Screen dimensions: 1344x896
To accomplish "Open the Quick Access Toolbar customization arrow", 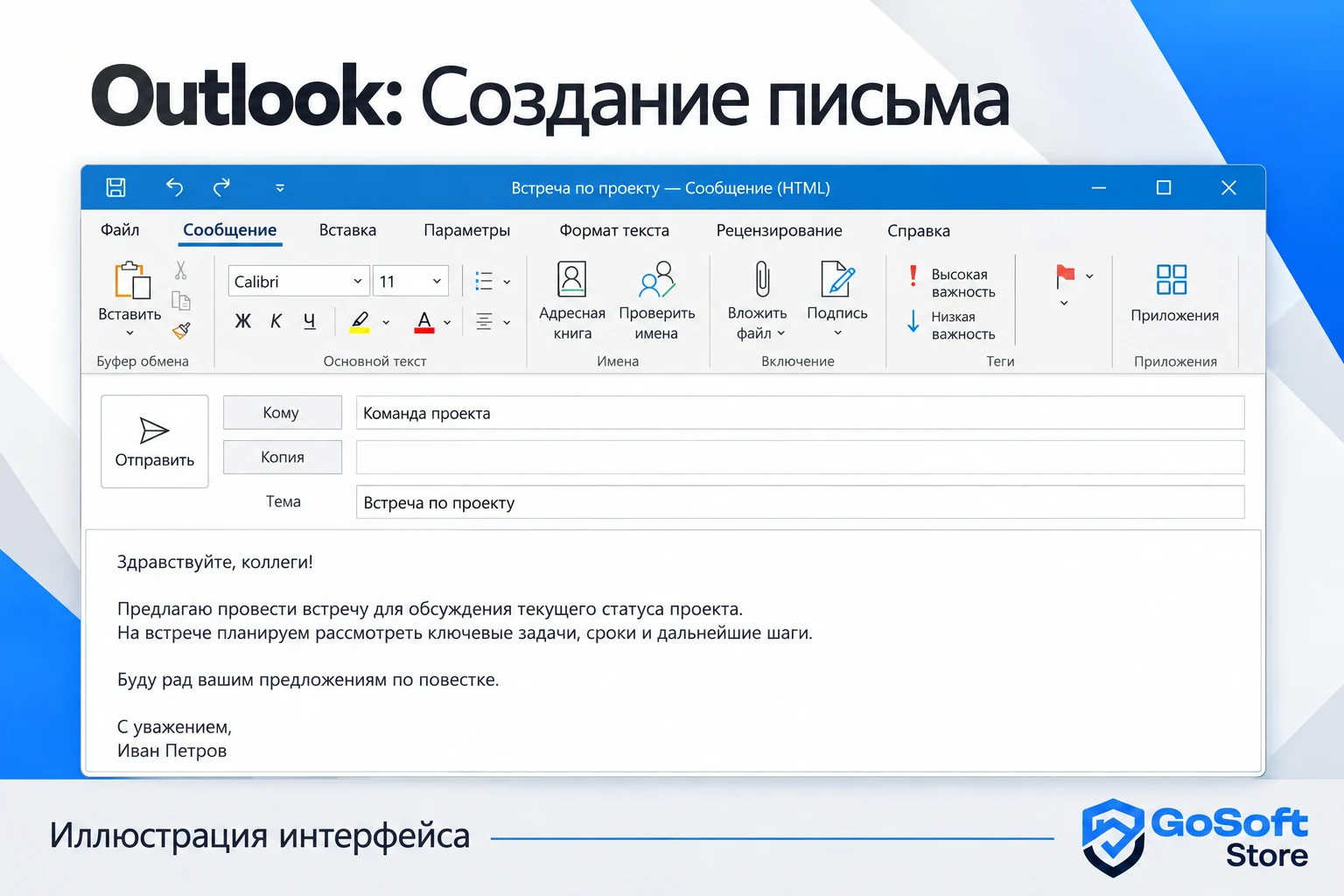I will pyautogui.click(x=280, y=188).
